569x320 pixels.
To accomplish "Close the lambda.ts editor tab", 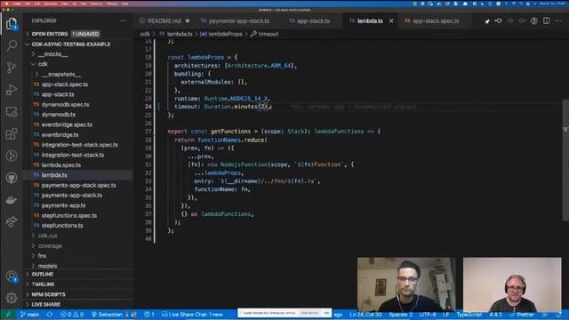I will click(391, 21).
